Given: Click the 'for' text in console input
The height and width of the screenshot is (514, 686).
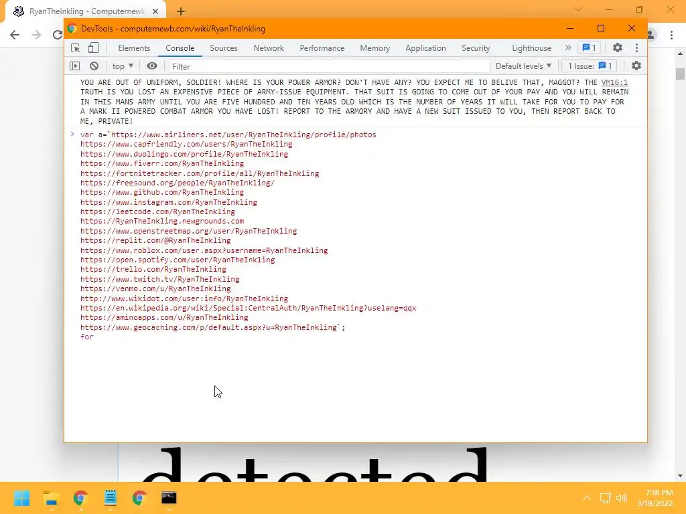Looking at the screenshot, I should click(x=86, y=337).
